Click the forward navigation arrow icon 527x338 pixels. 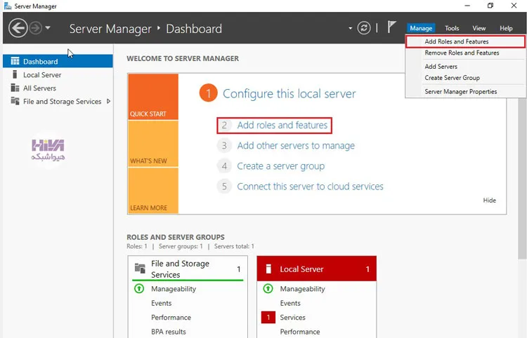[x=36, y=28]
